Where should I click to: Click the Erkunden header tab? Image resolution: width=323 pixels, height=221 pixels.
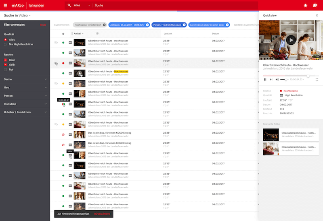click(x=37, y=5)
